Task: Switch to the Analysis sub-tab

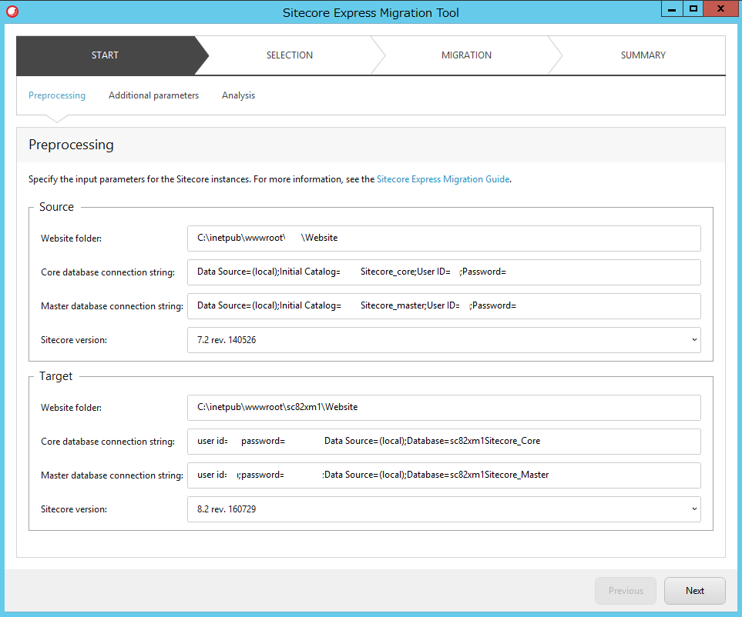Action: (x=239, y=95)
